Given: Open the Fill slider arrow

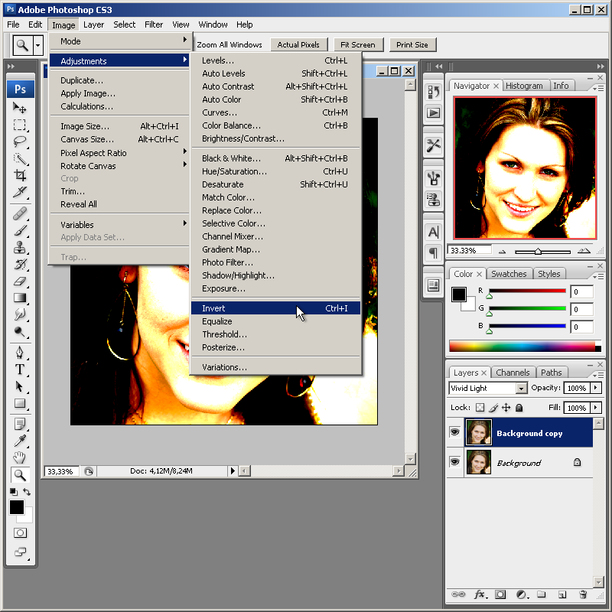Looking at the screenshot, I should 596,408.
